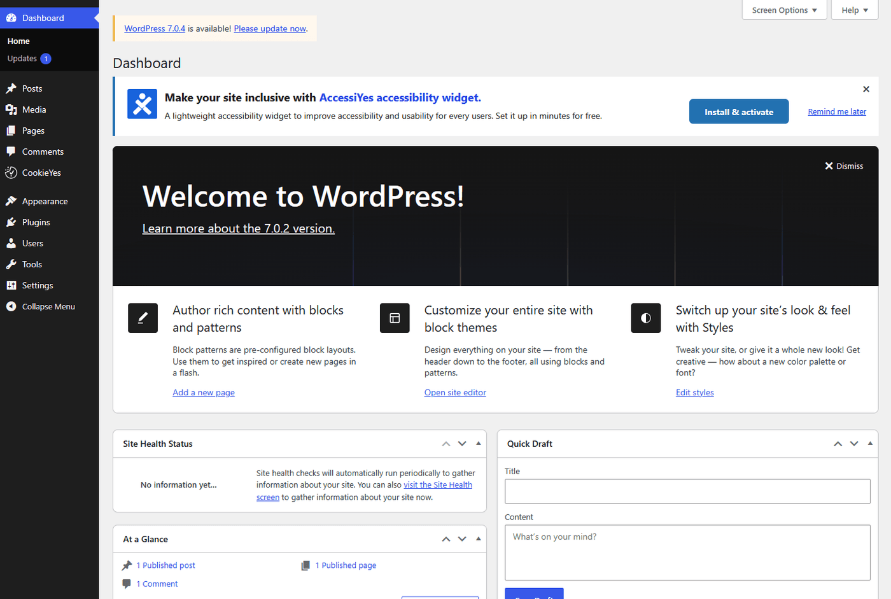Collapse the Quick Draft panel
The height and width of the screenshot is (599, 891).
(870, 444)
